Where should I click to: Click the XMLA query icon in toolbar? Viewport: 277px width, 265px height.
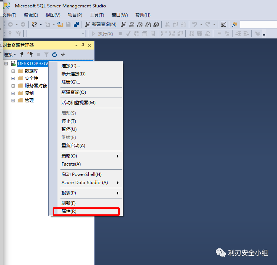(148, 24)
